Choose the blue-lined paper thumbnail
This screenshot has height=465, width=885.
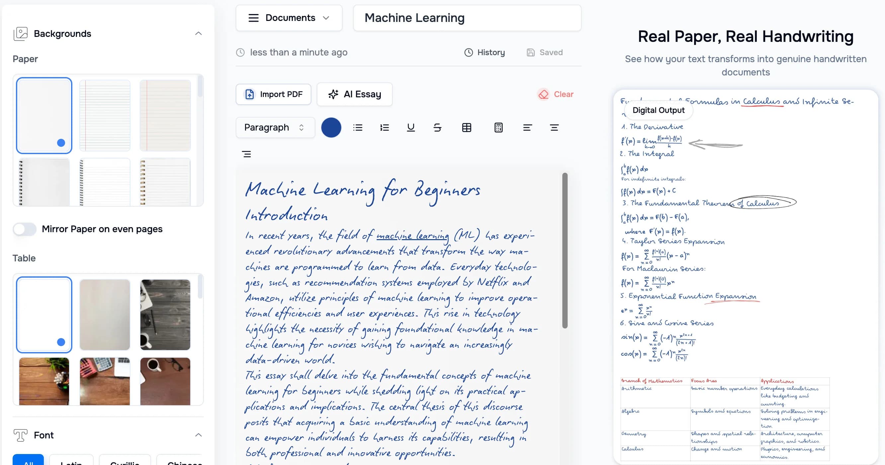(x=105, y=116)
